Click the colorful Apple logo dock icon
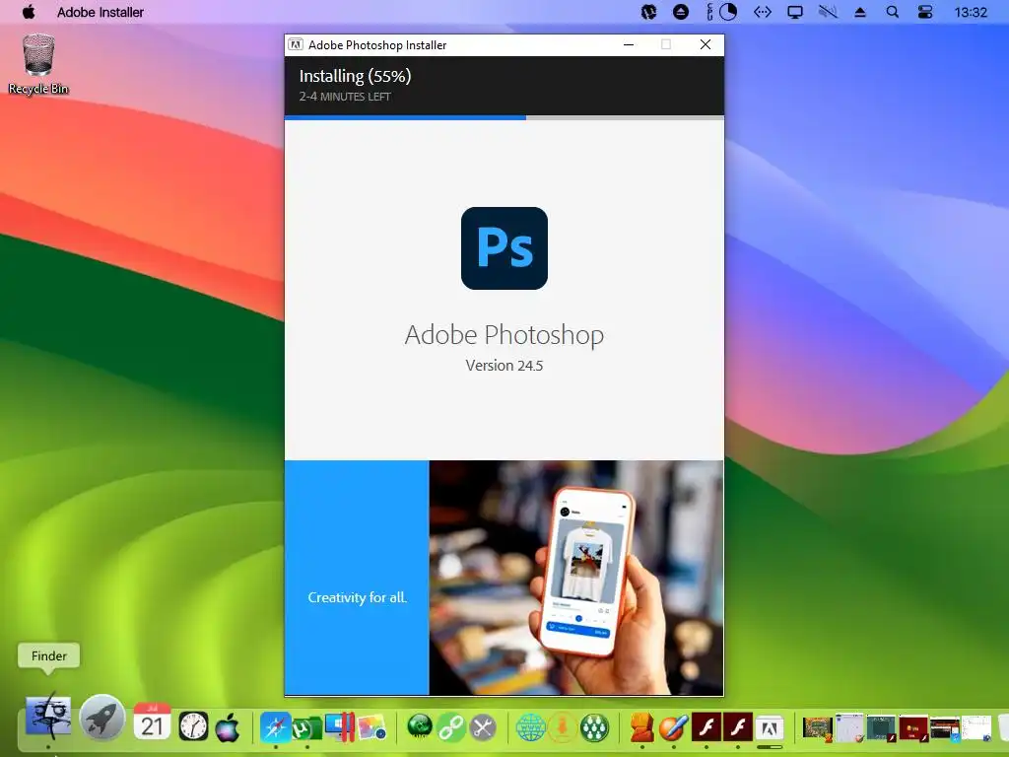The width and height of the screenshot is (1009, 757). 228,727
